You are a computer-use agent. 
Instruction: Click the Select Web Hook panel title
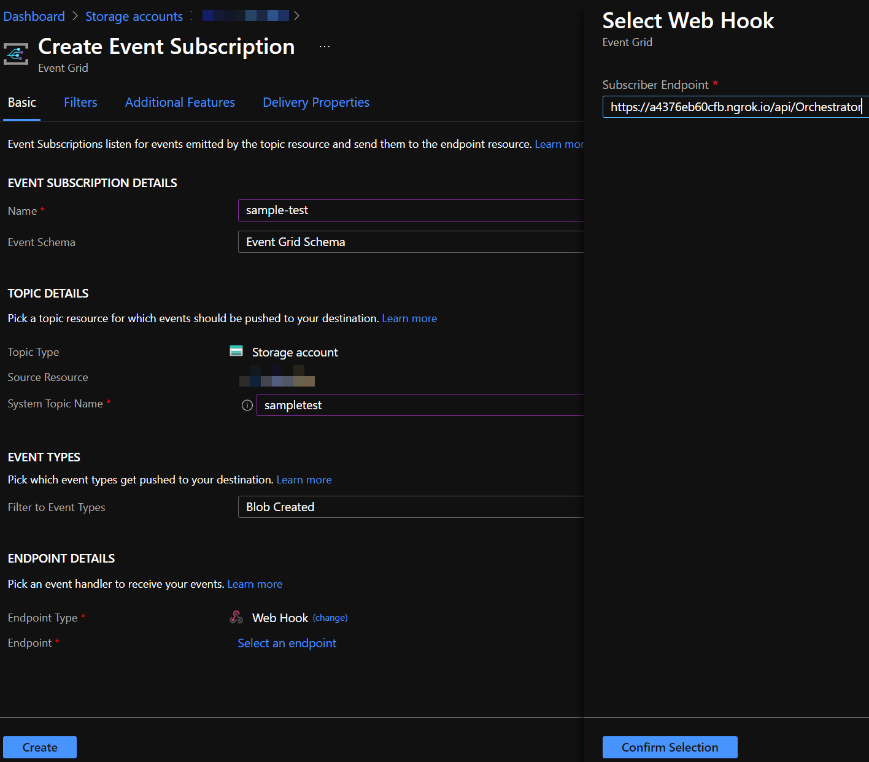[x=688, y=21]
